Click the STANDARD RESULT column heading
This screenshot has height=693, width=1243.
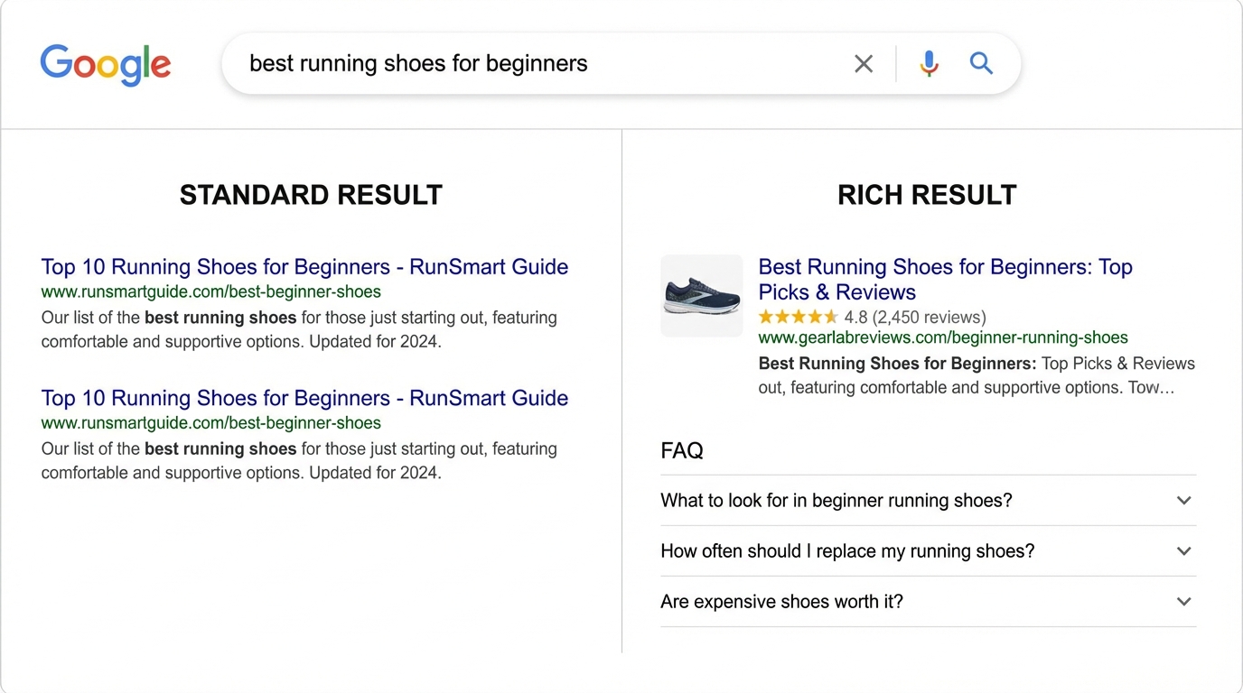(311, 194)
